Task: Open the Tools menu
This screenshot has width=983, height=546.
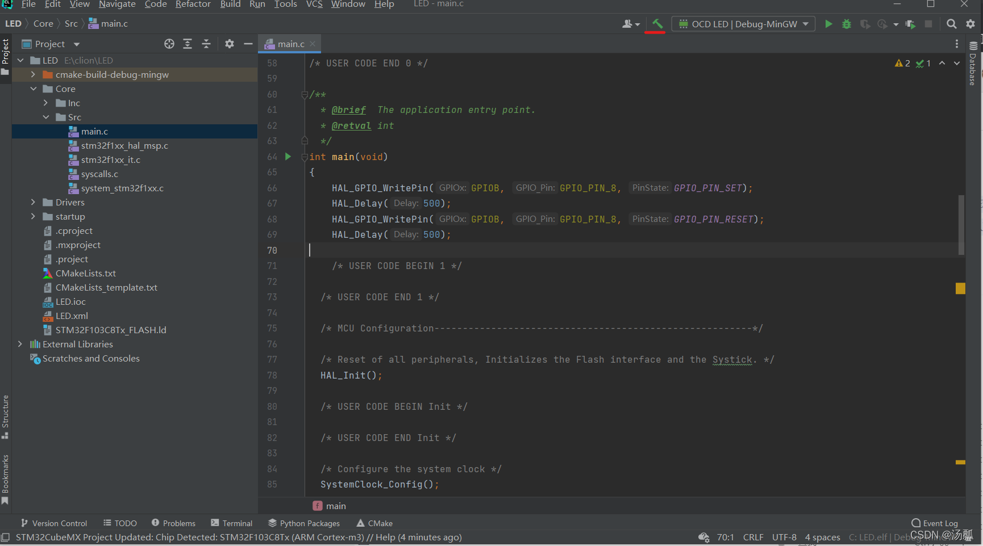Action: coord(286,4)
